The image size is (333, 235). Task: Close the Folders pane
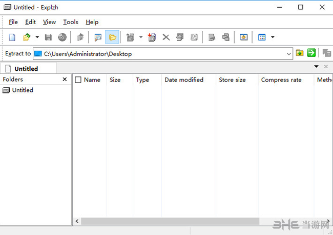coord(65,80)
